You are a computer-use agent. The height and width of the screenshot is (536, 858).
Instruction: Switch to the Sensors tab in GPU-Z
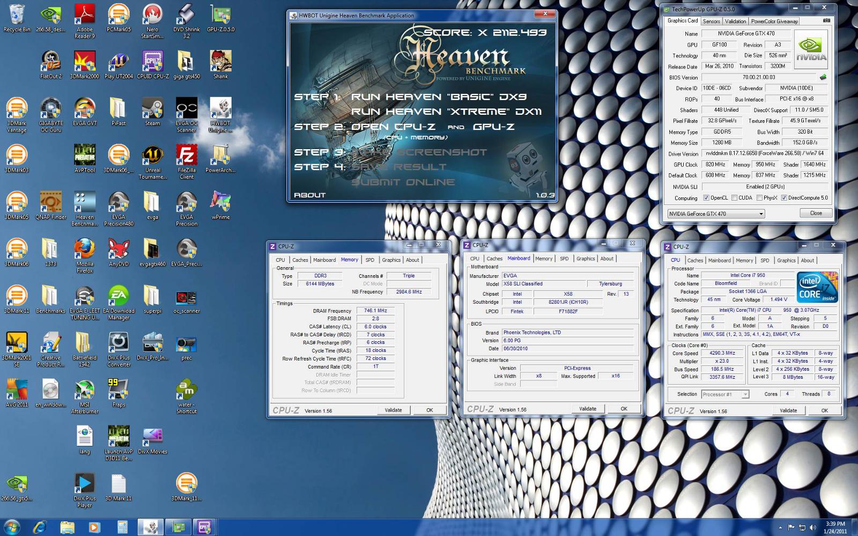(x=712, y=21)
